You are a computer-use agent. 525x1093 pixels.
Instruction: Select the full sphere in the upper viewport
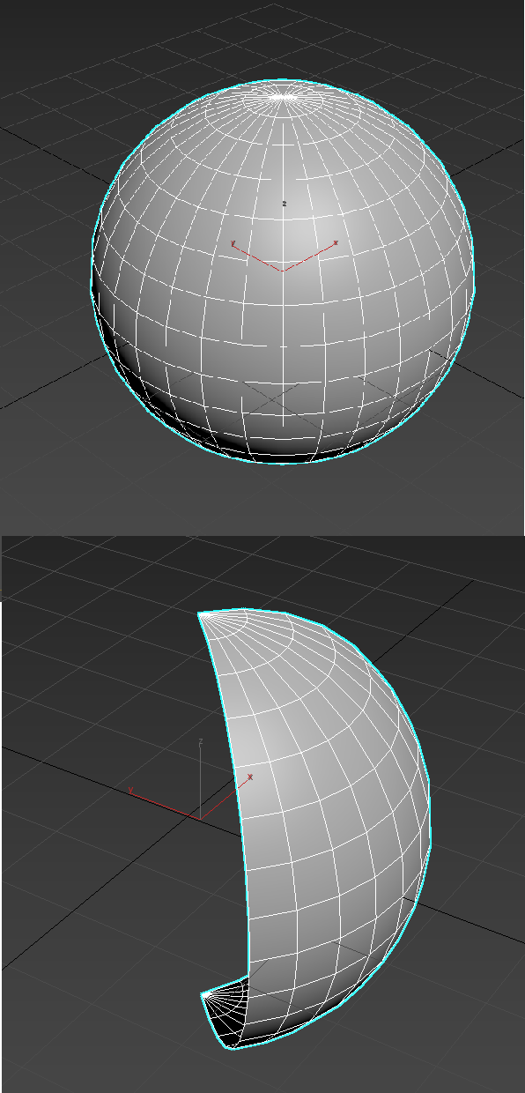pyautogui.click(x=283, y=272)
